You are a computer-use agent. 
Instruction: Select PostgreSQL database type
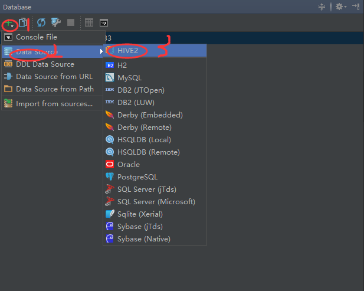click(155, 176)
